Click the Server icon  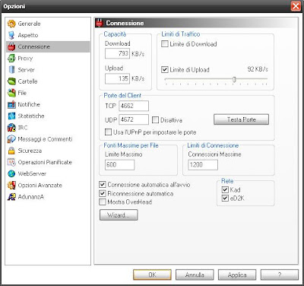[x=11, y=70]
